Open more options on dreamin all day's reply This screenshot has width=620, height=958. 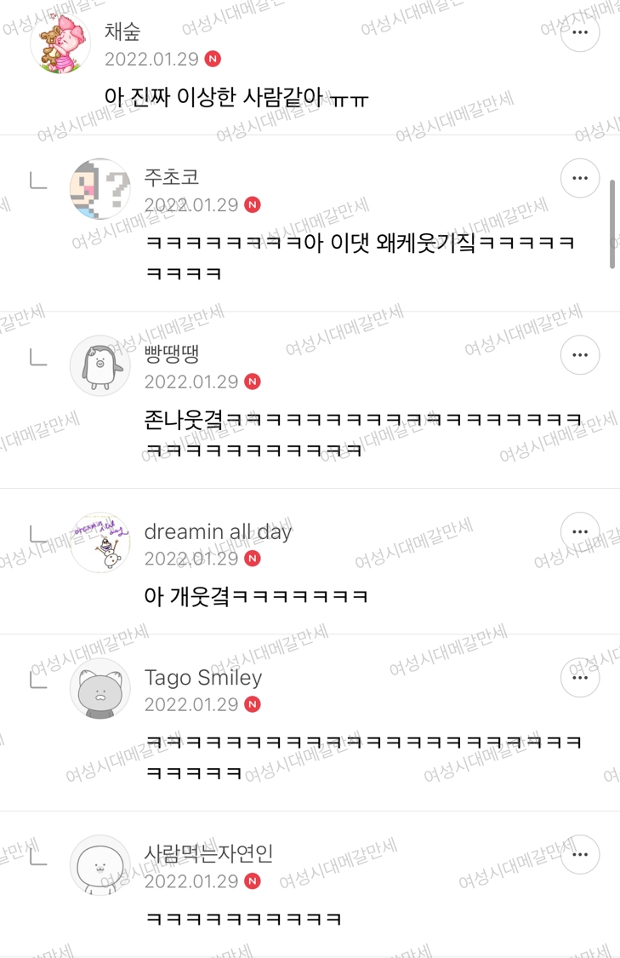pyautogui.click(x=580, y=531)
